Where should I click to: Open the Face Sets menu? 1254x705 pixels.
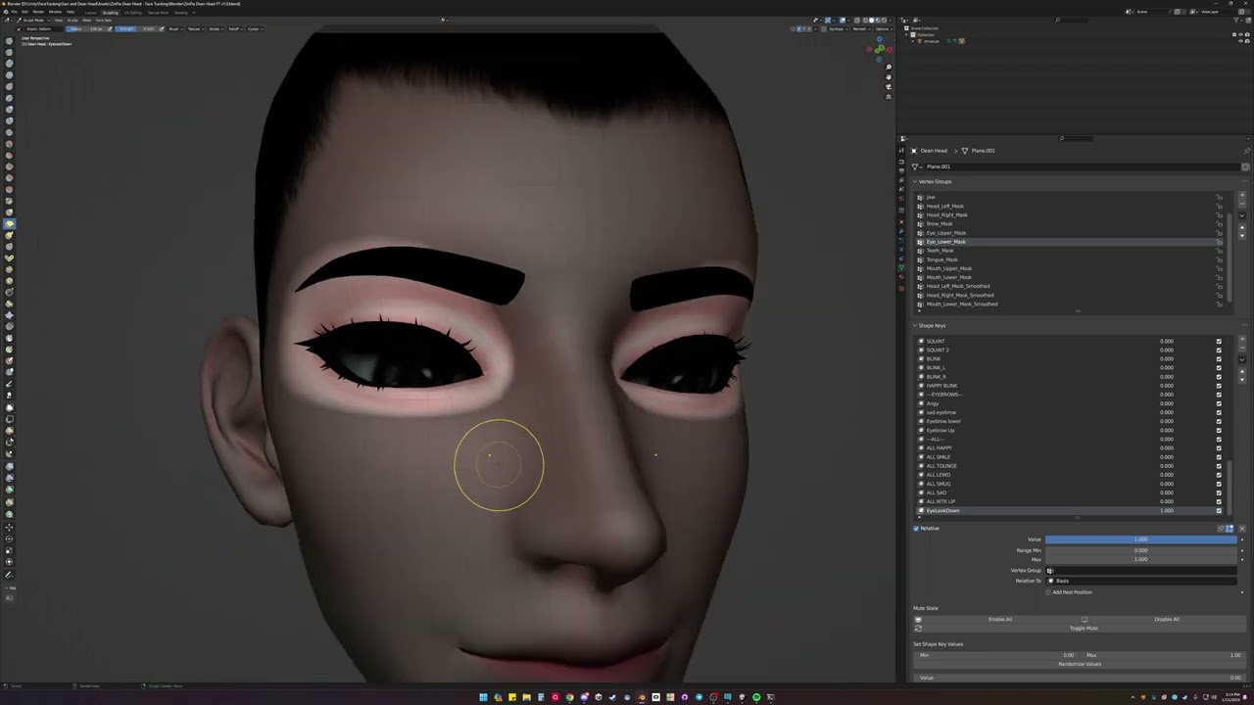(103, 21)
